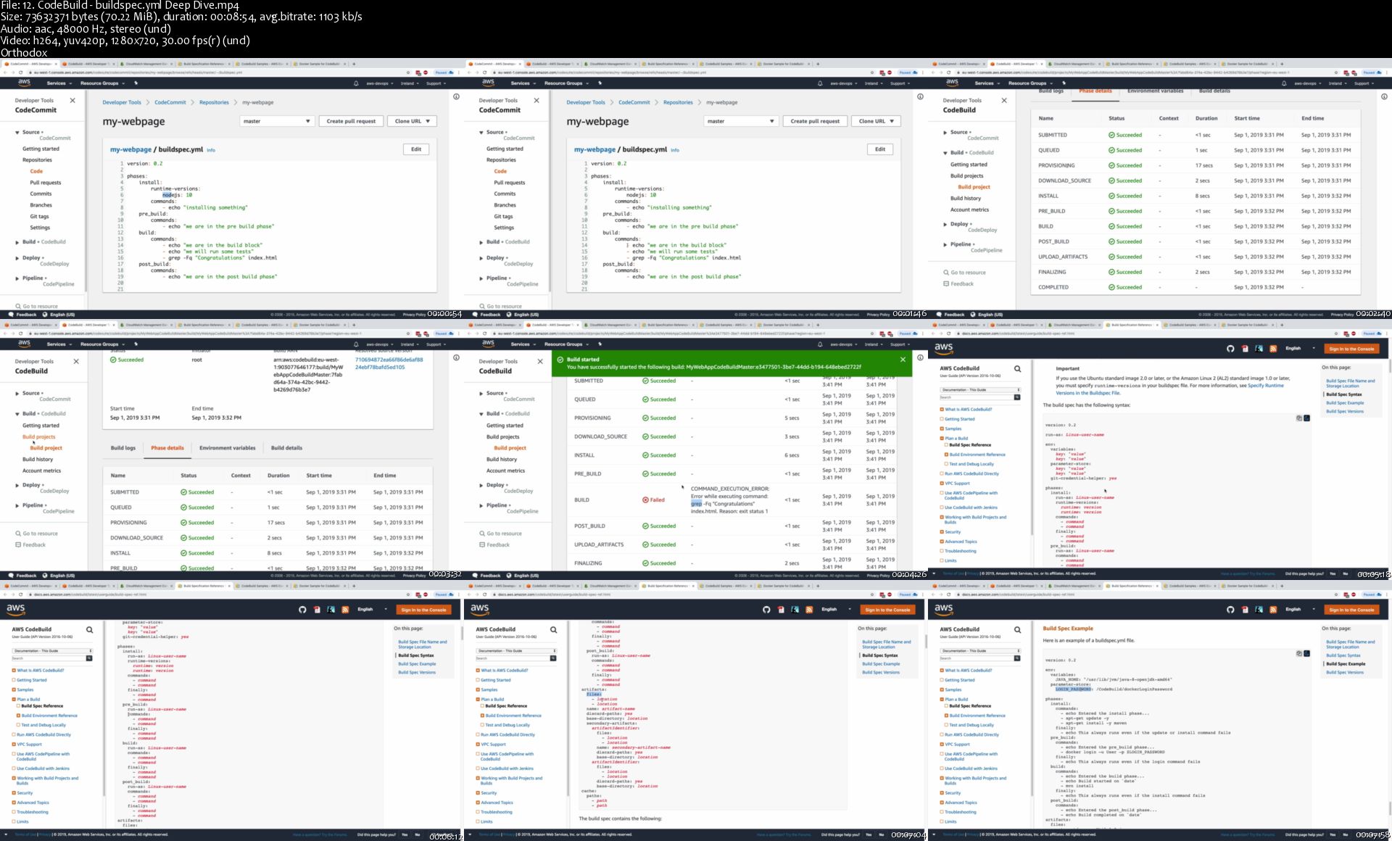Expand What Is AWS CodeBuild? in 00:05:18 sidebar
Screen dimensions: 1392x841
pyautogui.click(x=942, y=410)
